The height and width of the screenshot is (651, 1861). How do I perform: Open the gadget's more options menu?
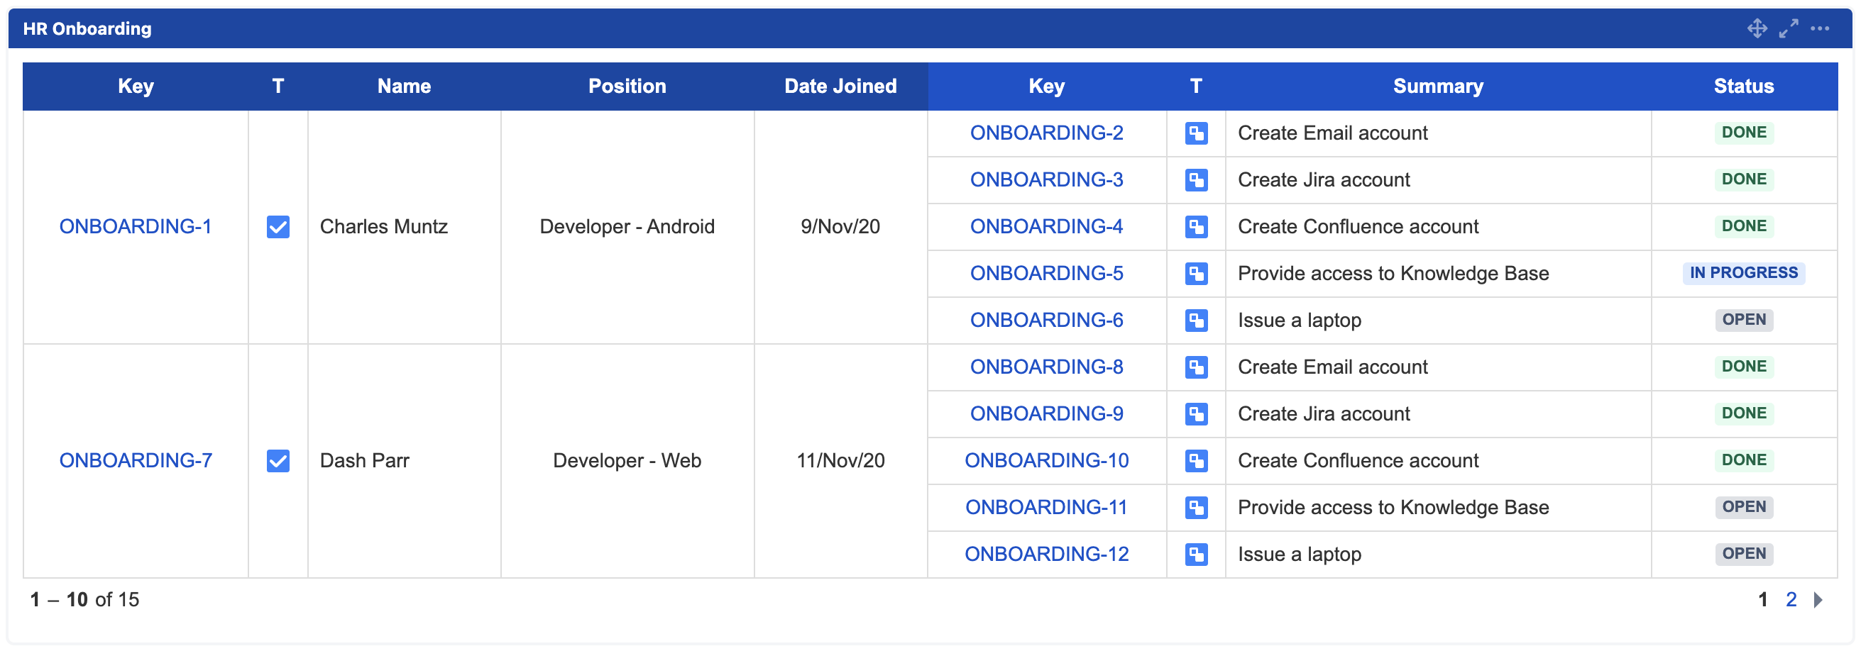click(x=1819, y=29)
